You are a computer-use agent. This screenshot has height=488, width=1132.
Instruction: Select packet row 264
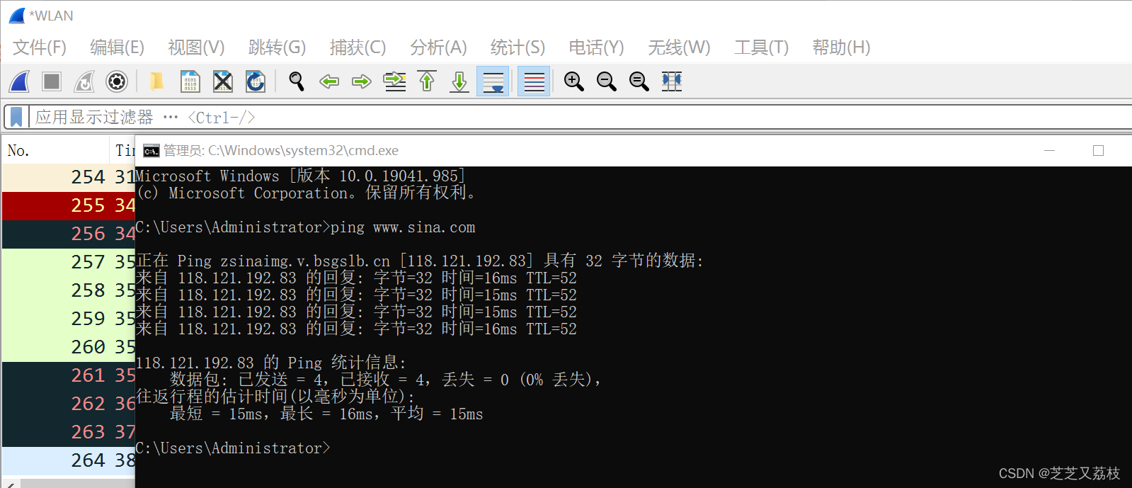point(69,460)
